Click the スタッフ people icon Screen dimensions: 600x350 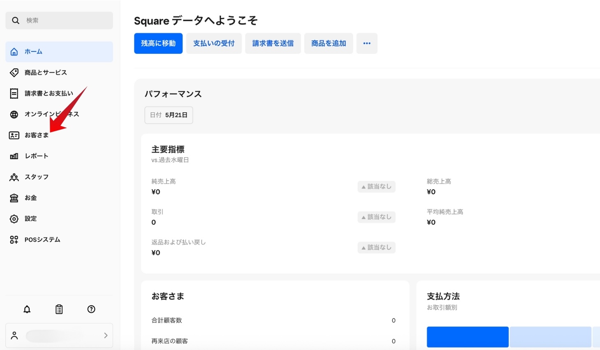pos(14,177)
